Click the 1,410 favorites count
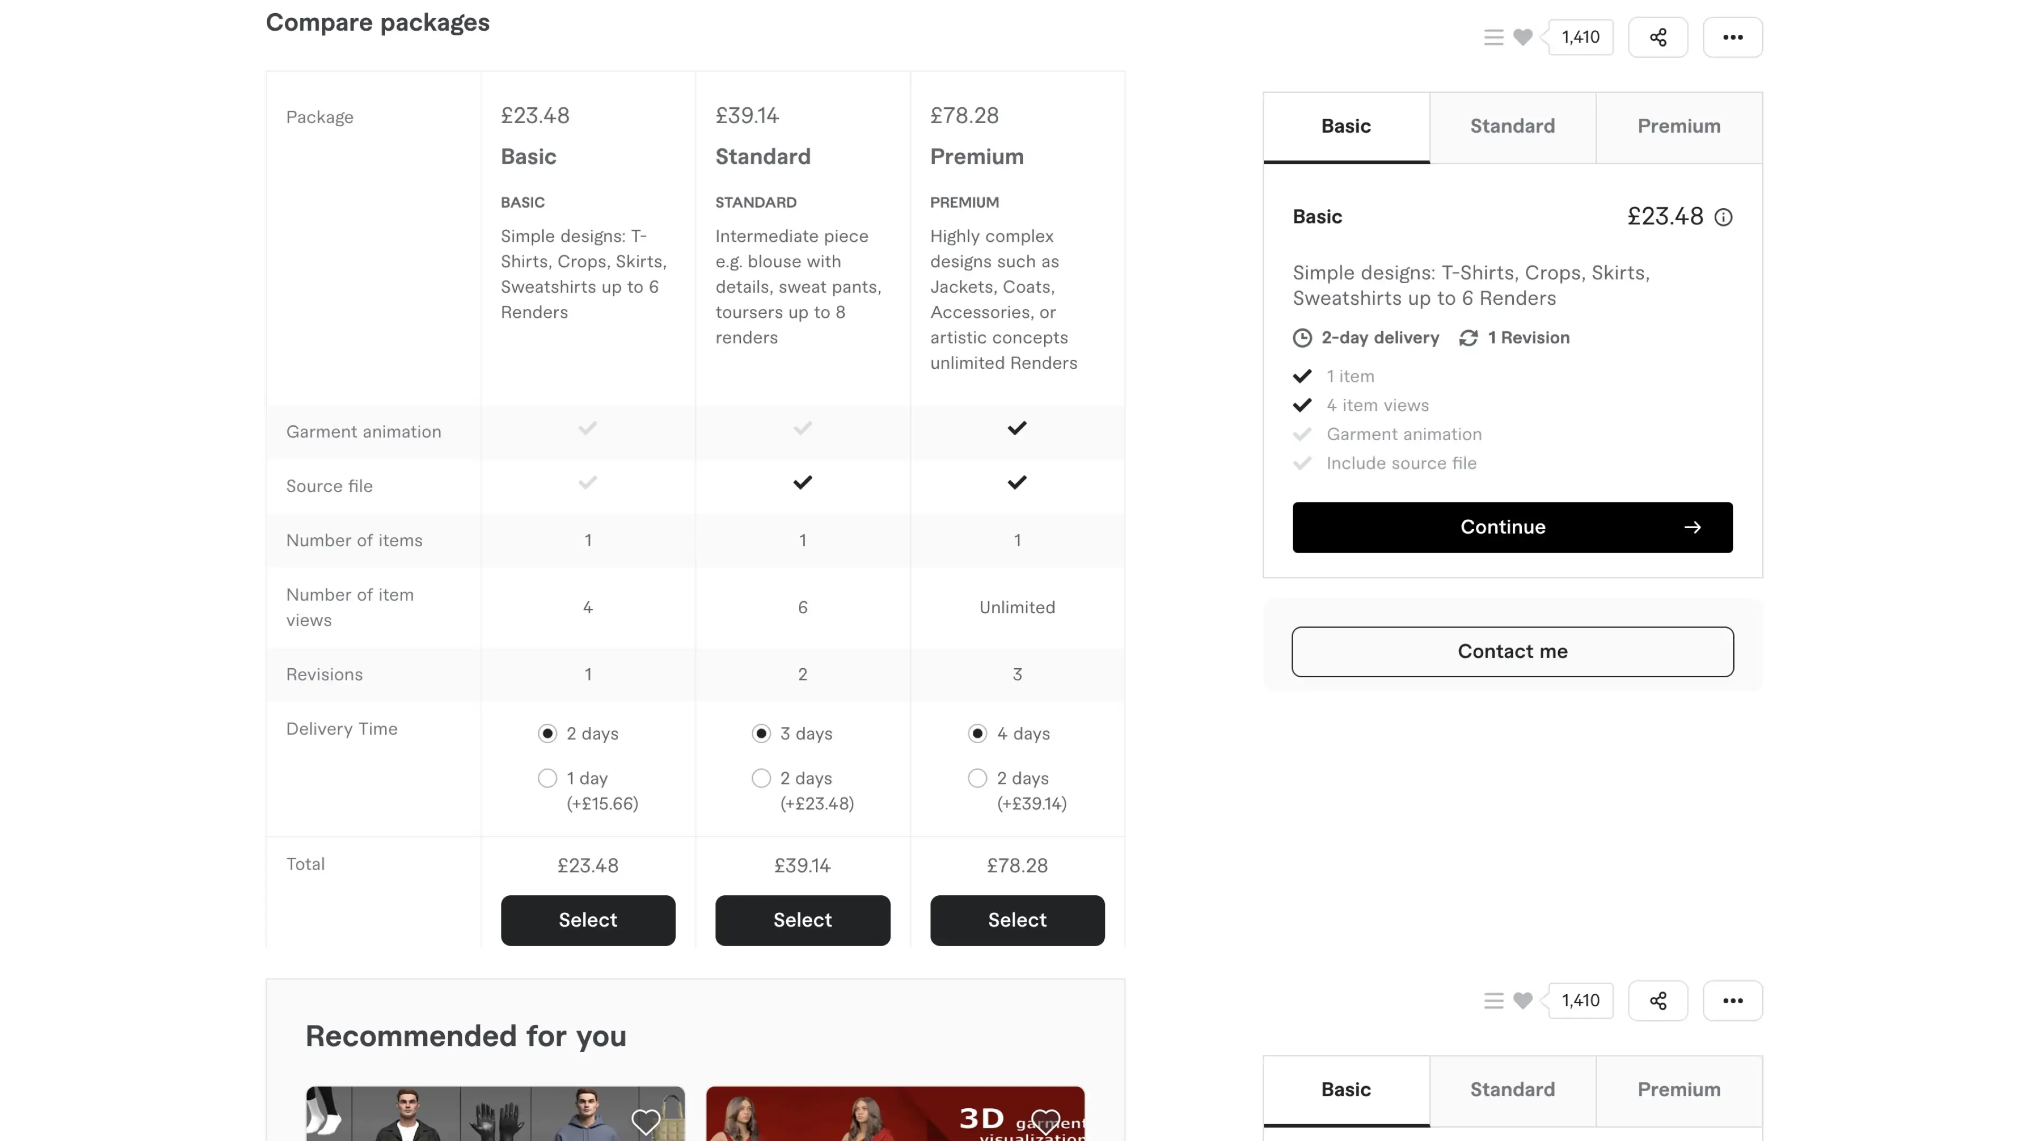The width and height of the screenshot is (2029, 1141). [x=1580, y=37]
